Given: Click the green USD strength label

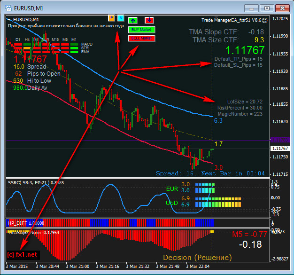Looking at the screenshot, I should pyautogui.click(x=172, y=203).
